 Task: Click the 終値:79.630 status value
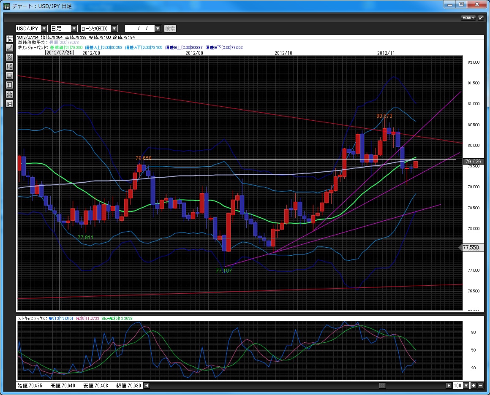click(128, 386)
